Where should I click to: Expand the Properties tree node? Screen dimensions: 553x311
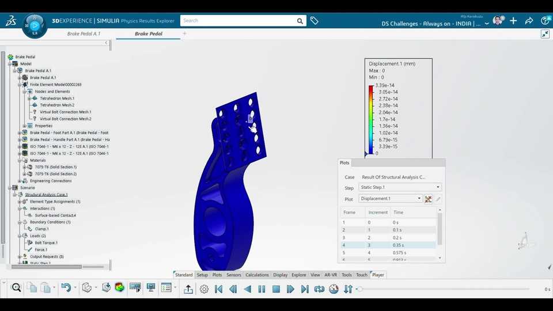coord(24,126)
